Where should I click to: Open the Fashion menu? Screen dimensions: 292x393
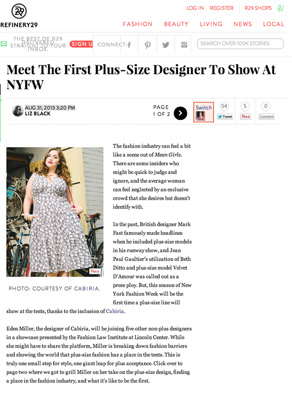[x=138, y=24]
